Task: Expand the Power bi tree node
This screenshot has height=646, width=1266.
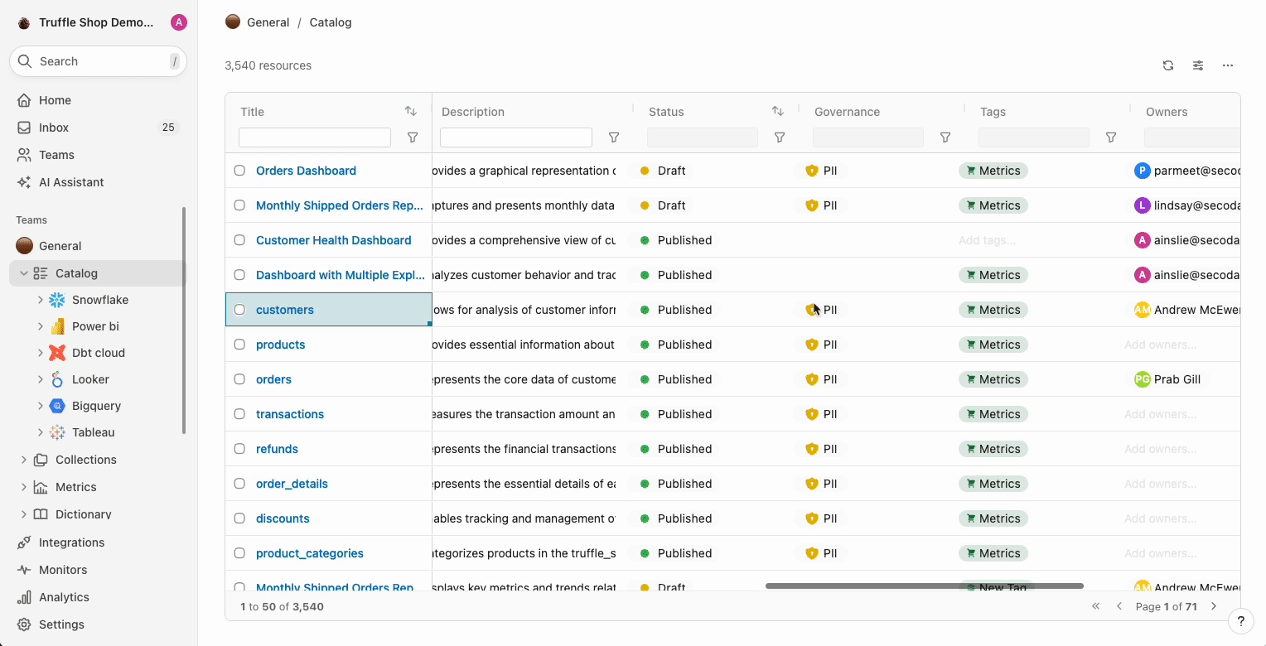Action: click(x=41, y=326)
